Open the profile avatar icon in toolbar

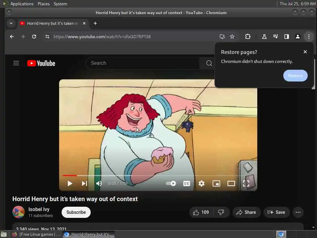297,37
